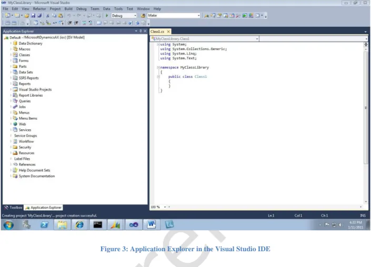The height and width of the screenshot is (267, 371).
Task: Expand the Data Dictionary node
Action: coord(11,43)
